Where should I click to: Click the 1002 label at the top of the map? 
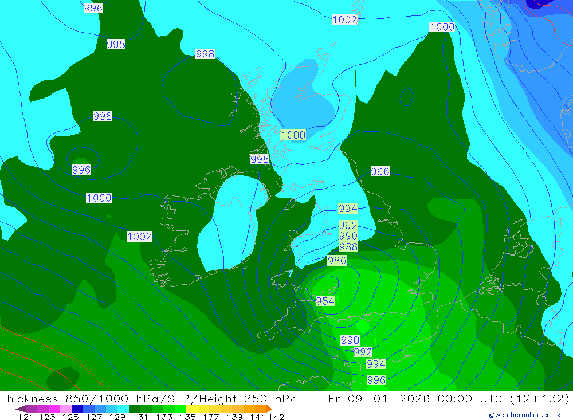click(x=344, y=20)
